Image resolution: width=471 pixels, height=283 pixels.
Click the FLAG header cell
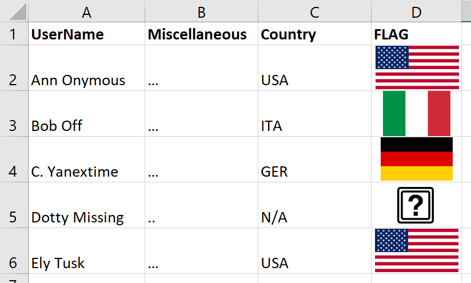click(416, 34)
